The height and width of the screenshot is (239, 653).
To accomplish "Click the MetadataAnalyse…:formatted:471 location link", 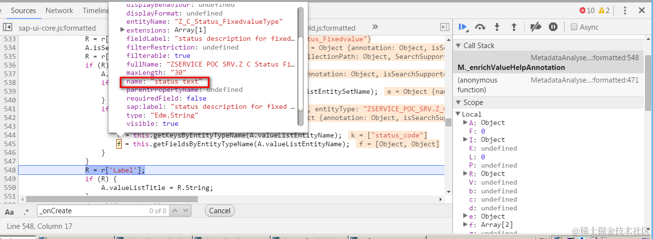I will coord(584,80).
